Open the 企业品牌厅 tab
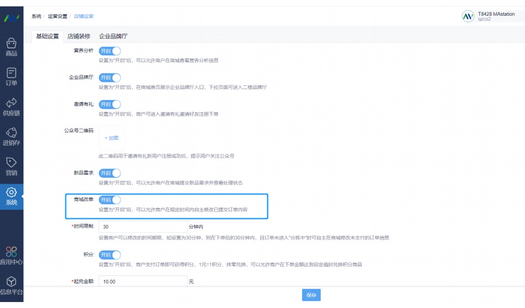 [x=113, y=36]
